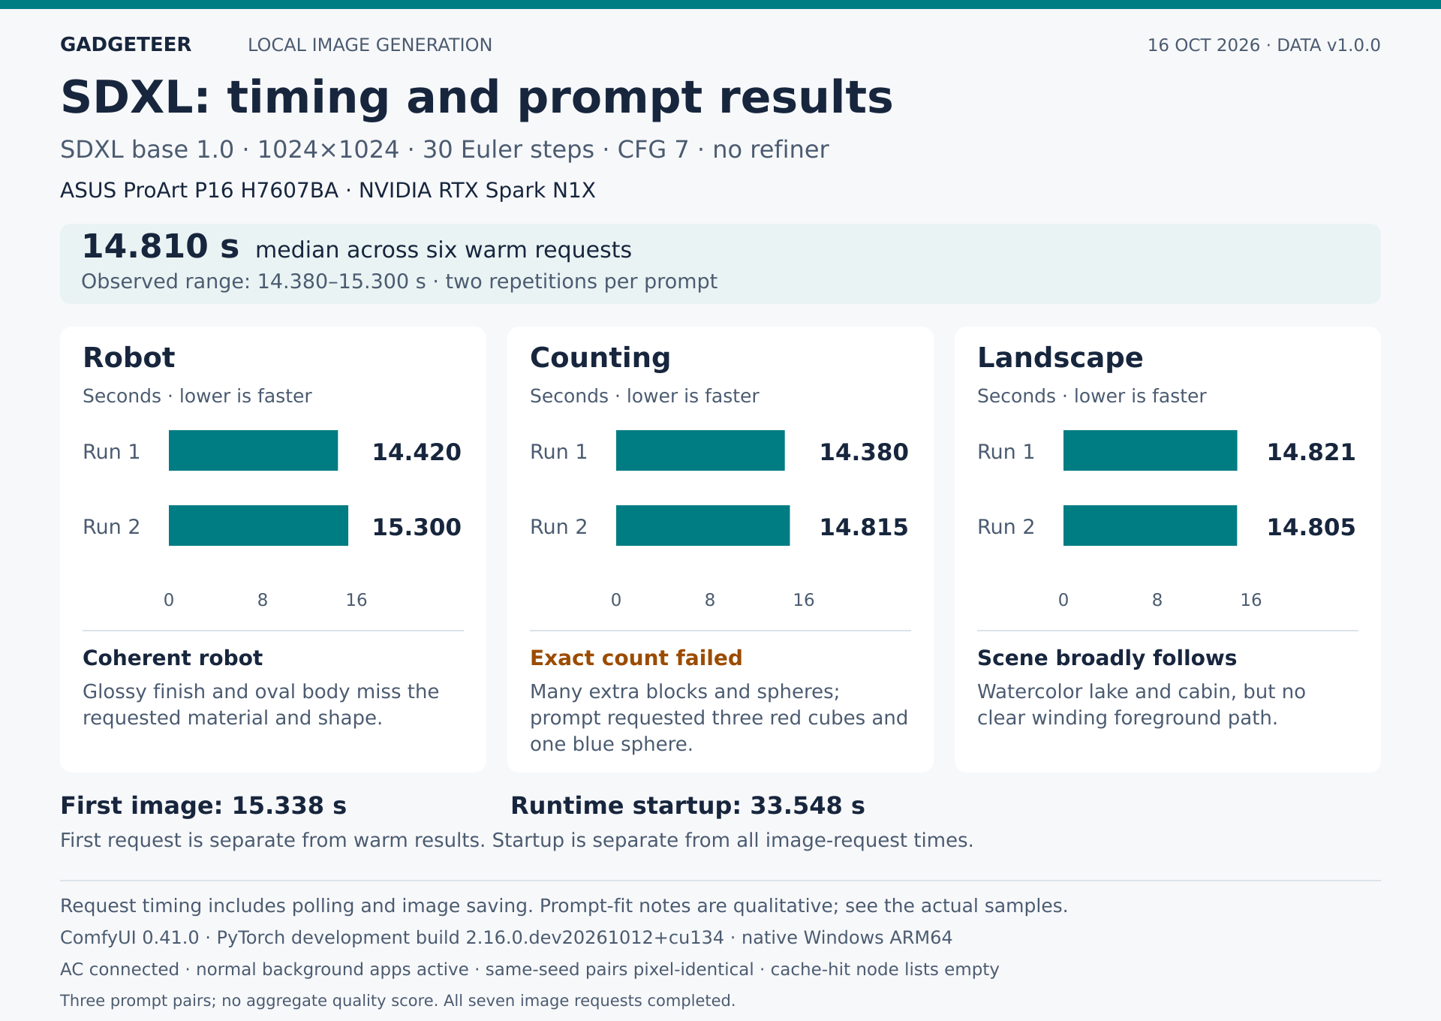Click the Robot card title
The height and width of the screenshot is (1021, 1441).
pyautogui.click(x=129, y=358)
